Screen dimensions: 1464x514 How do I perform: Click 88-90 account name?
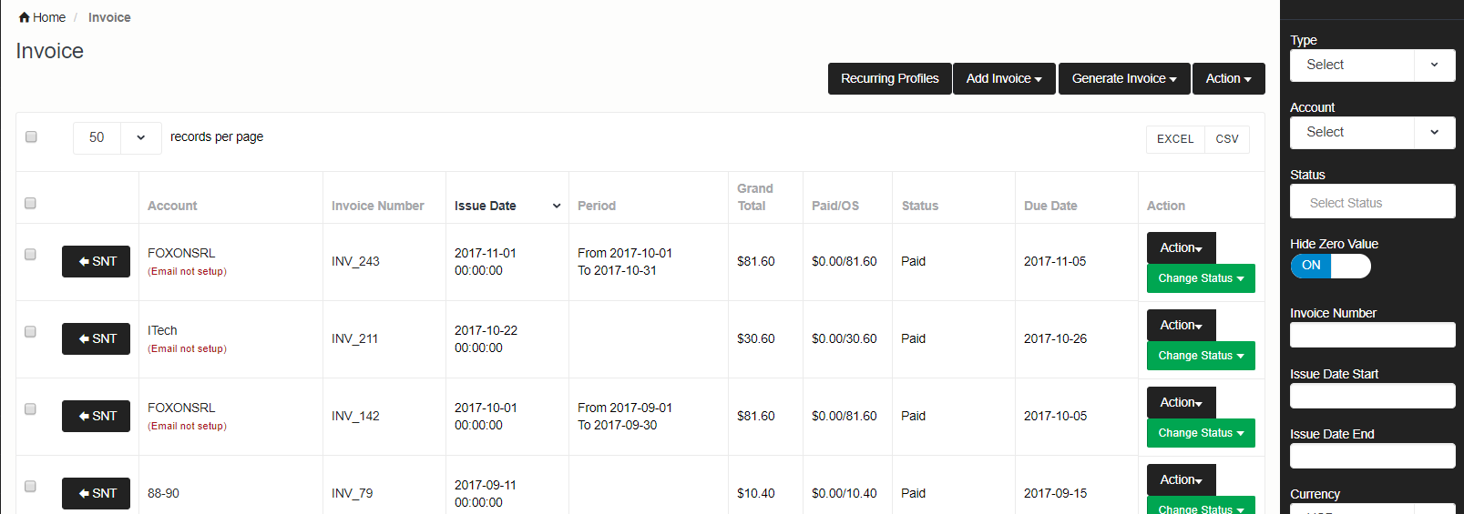[x=163, y=493]
